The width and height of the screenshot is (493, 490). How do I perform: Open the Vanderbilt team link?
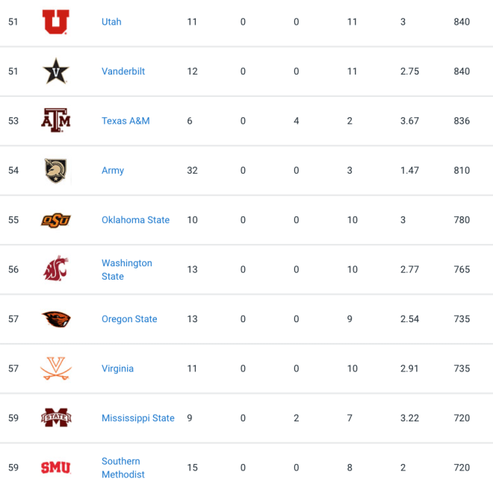123,72
